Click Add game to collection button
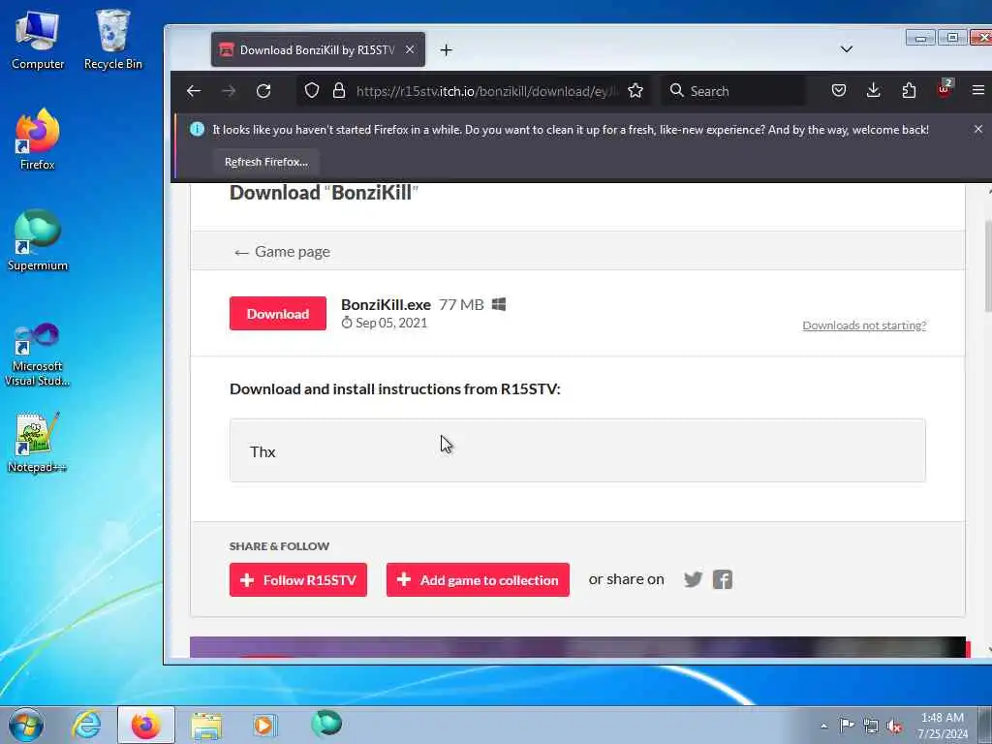Viewport: 992px width, 744px height. pyautogui.click(x=478, y=580)
